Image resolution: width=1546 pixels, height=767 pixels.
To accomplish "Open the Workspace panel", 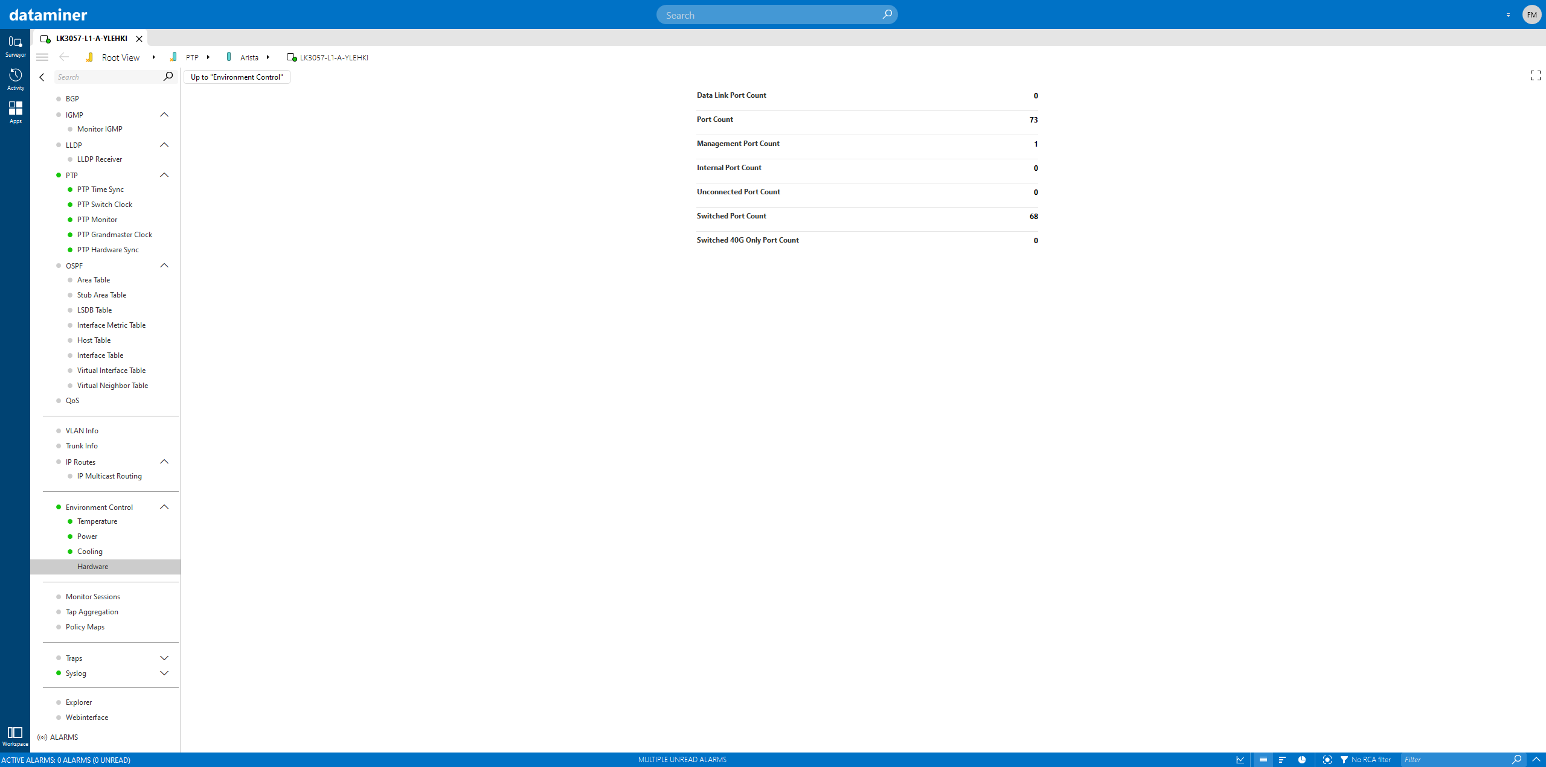I will coord(15,736).
